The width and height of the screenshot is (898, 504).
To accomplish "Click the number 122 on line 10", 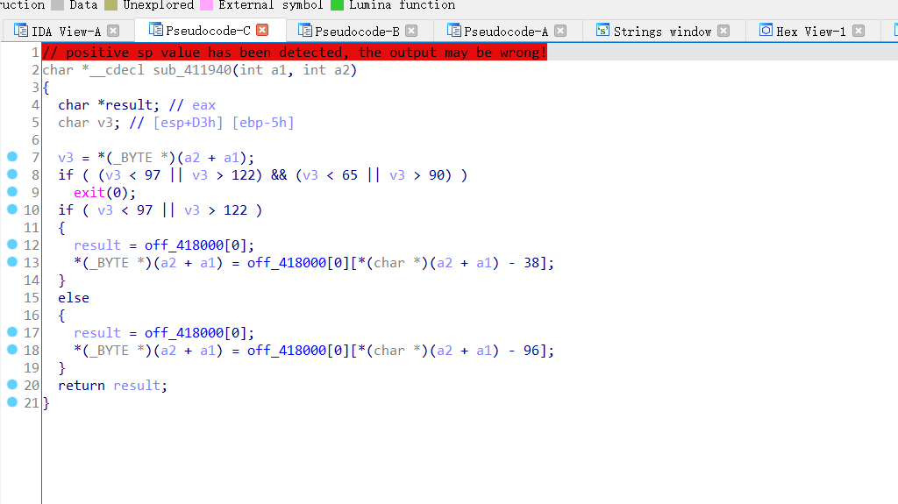I will pos(235,210).
